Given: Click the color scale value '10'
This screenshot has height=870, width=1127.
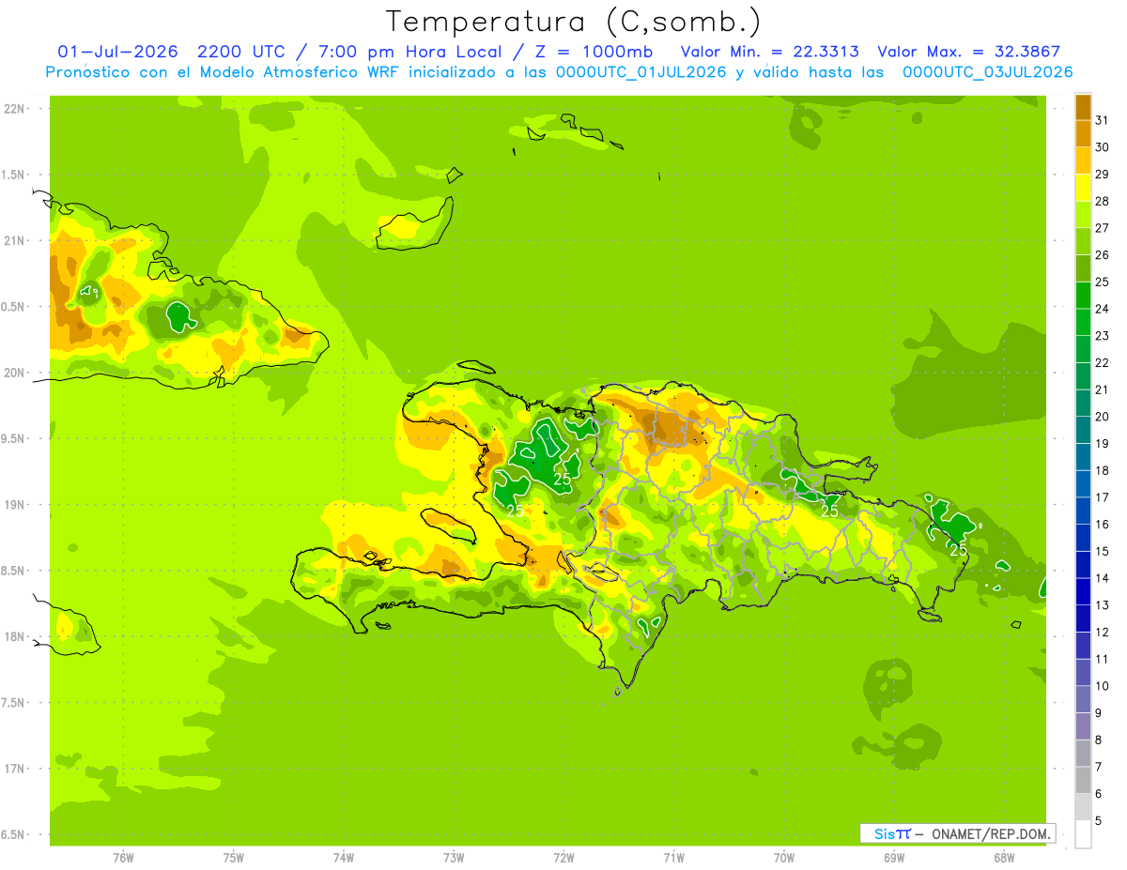Looking at the screenshot, I should tap(1103, 686).
